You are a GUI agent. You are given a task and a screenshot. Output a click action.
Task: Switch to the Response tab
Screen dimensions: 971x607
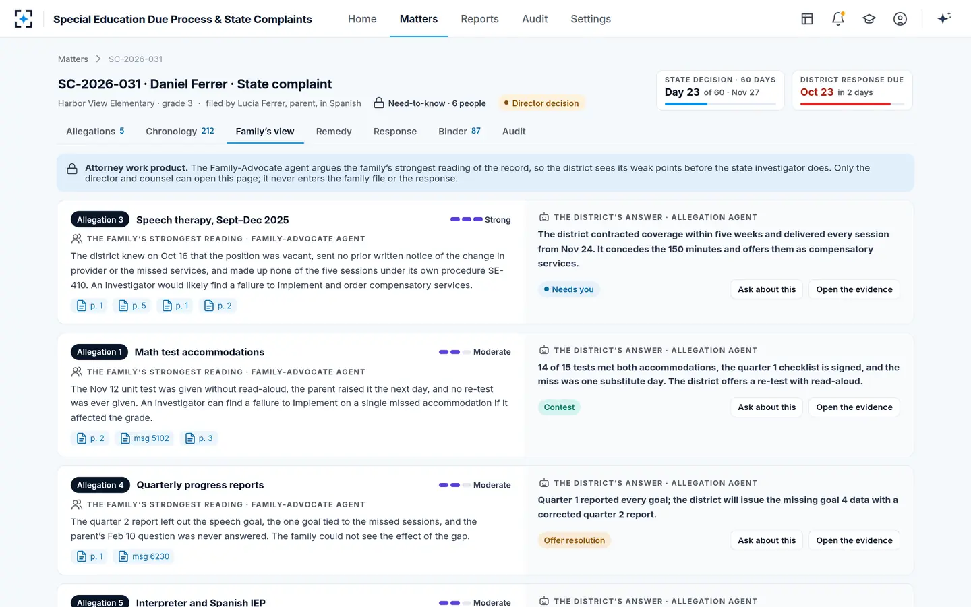[395, 132]
